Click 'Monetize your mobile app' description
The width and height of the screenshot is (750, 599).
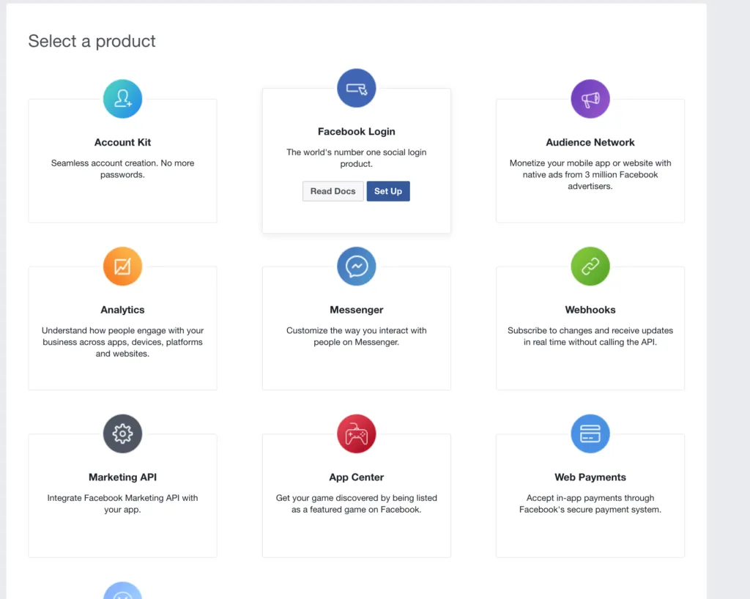(590, 174)
